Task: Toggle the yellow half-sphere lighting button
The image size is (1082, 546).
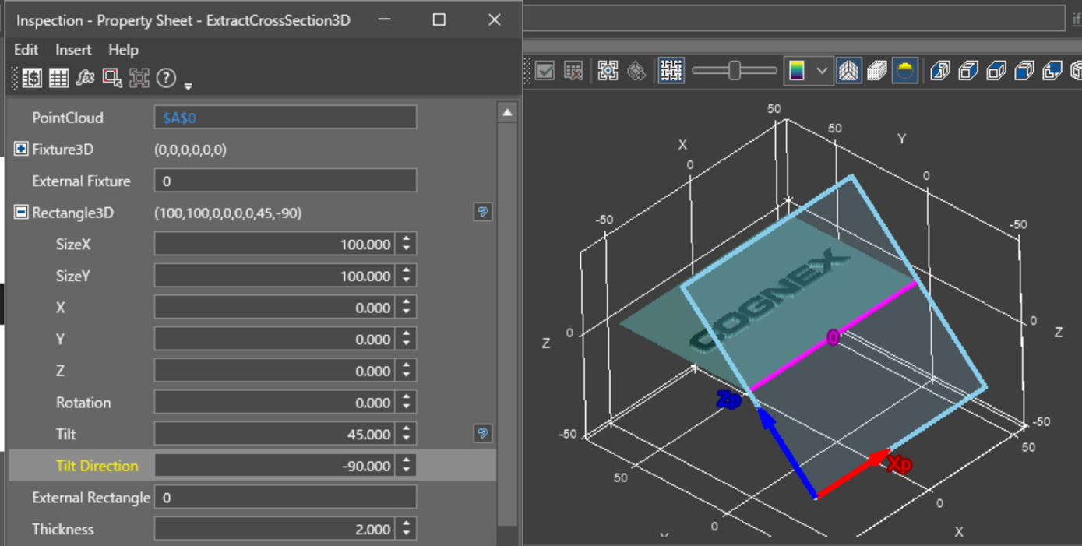Action: click(904, 71)
